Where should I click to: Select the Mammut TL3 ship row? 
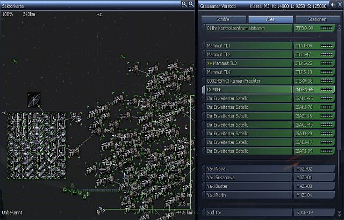[x=269, y=63]
